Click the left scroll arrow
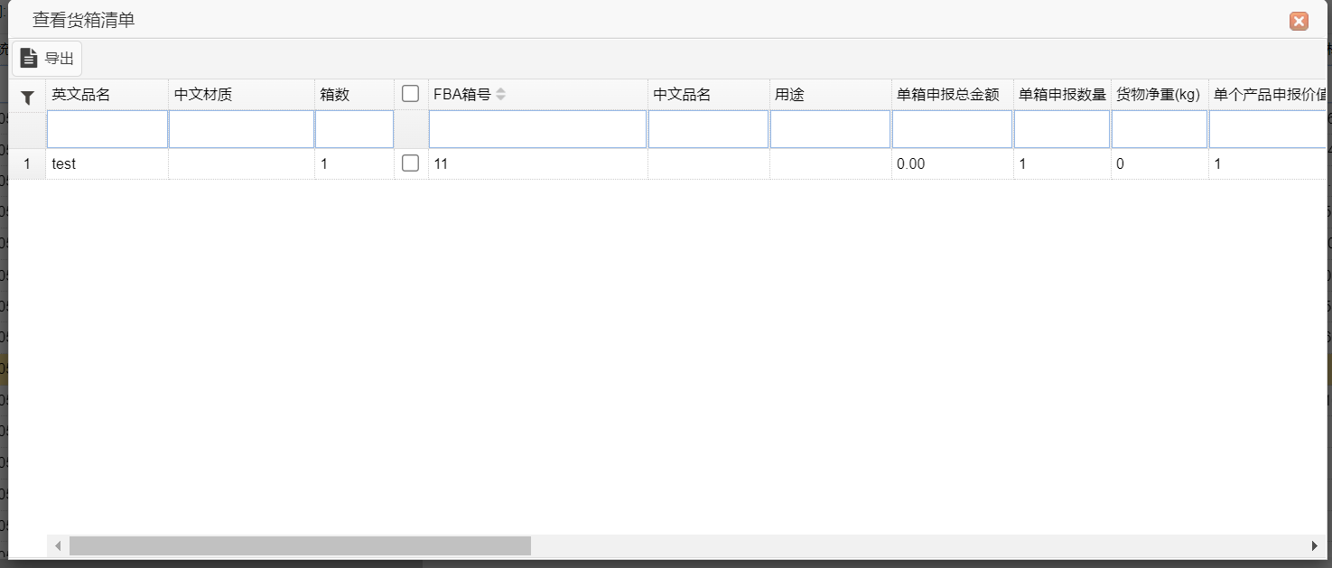This screenshot has height=568, width=1332. (x=58, y=546)
